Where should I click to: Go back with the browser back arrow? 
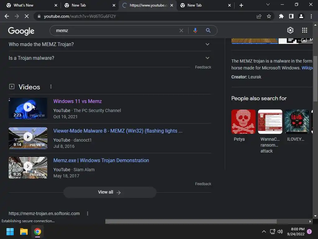tap(7, 16)
